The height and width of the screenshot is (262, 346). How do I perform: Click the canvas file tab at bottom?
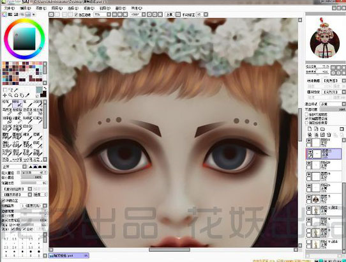(69, 256)
